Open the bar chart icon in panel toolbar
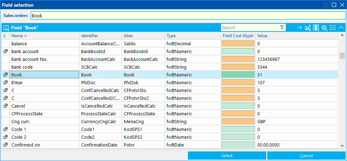Screen dimensions: 347x161 307,28
